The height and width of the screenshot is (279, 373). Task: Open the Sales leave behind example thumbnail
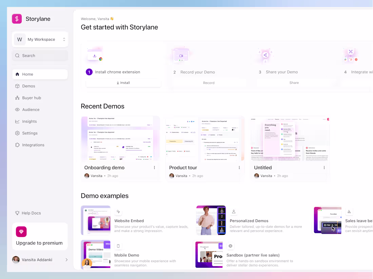(x=328, y=220)
